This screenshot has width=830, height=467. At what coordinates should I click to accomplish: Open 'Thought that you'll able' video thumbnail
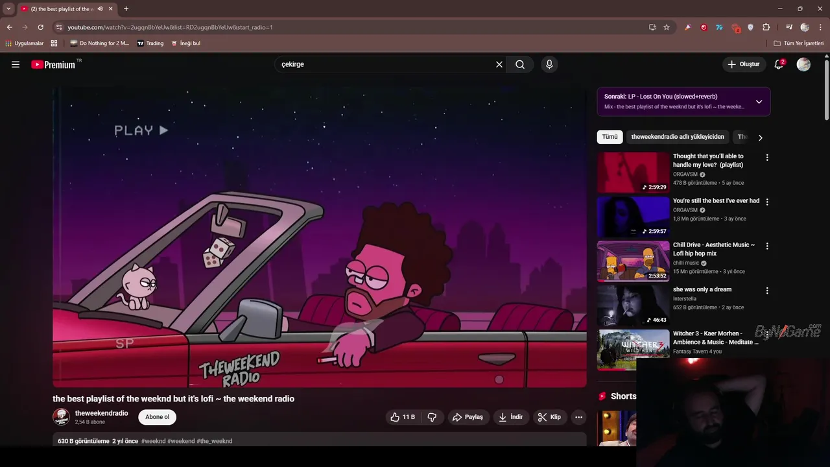[x=633, y=173]
